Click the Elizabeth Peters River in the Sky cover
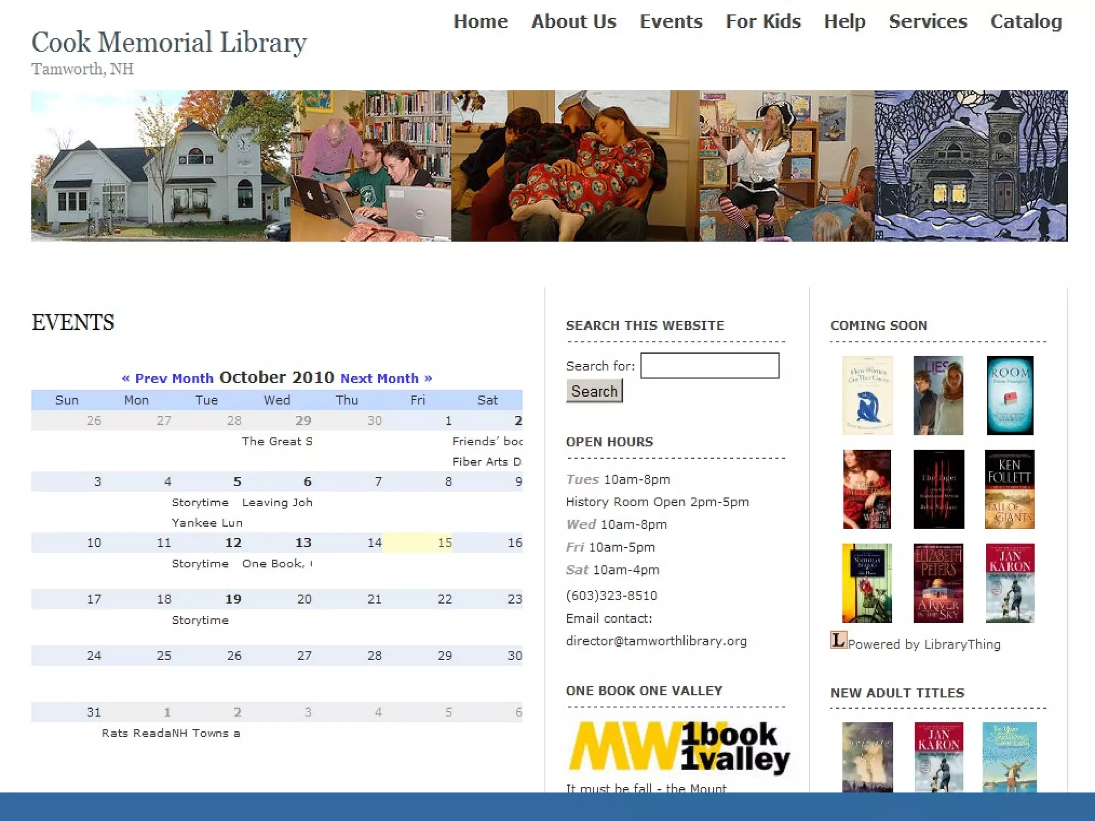This screenshot has height=821, width=1095. tap(938, 583)
